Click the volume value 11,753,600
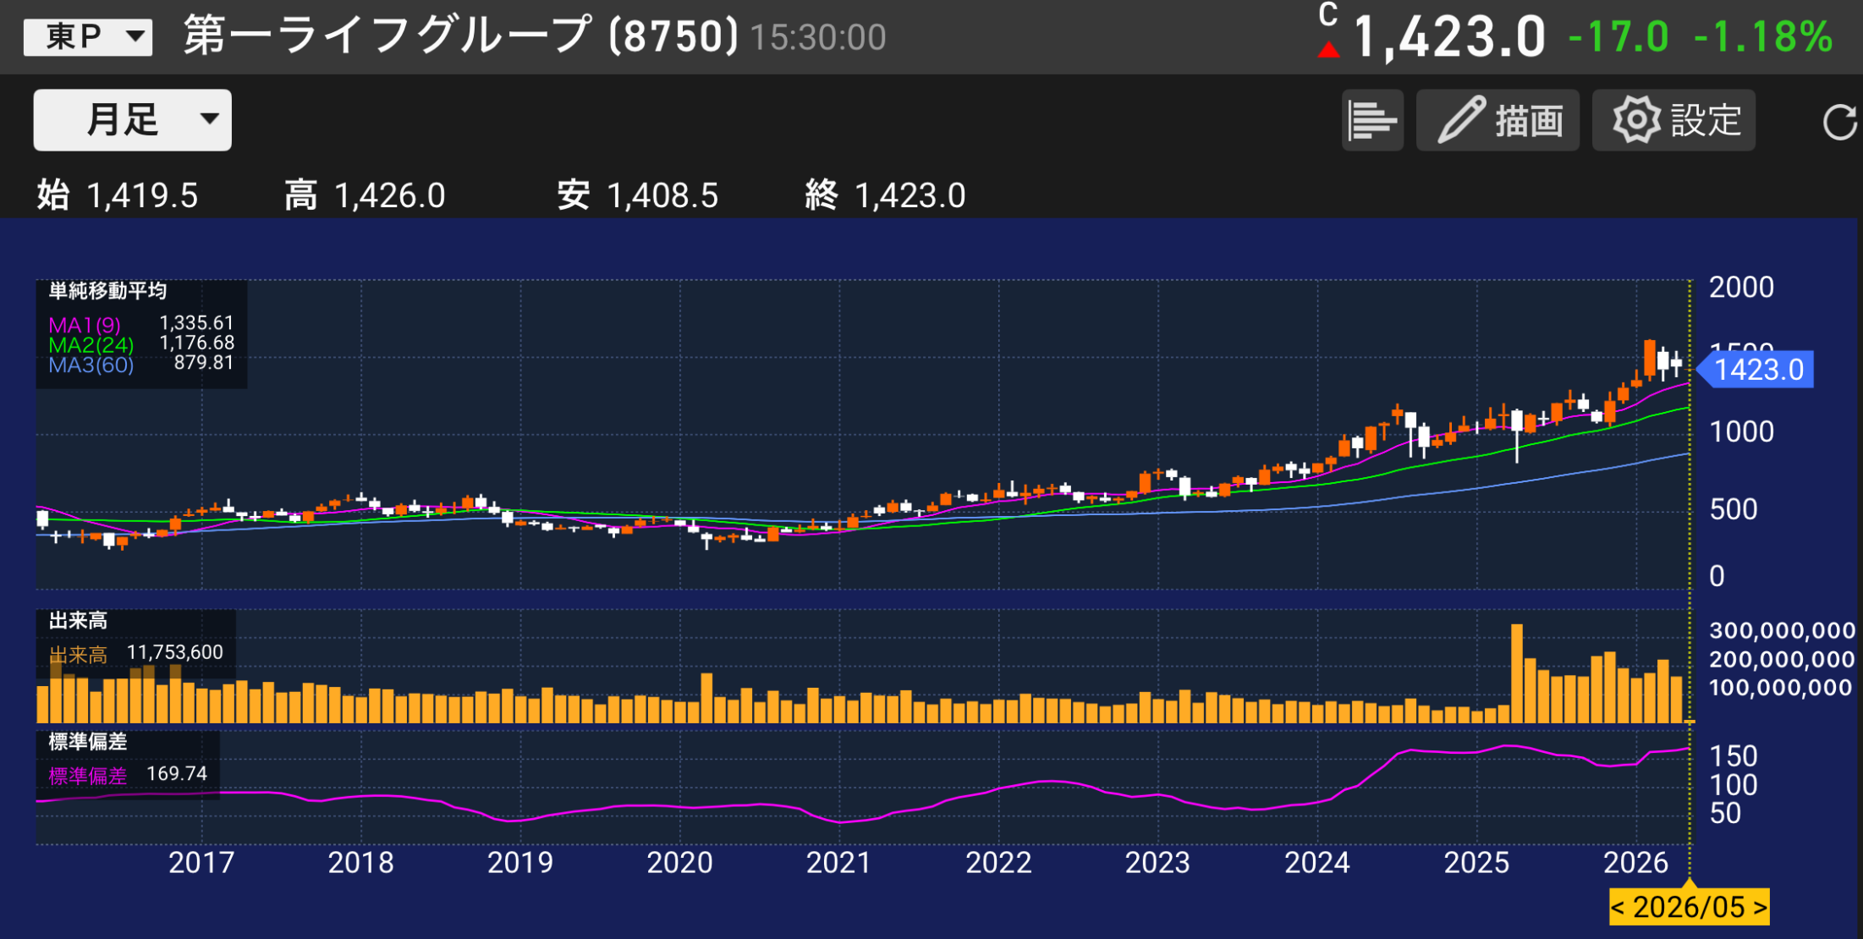This screenshot has width=1863, height=939. 175,652
